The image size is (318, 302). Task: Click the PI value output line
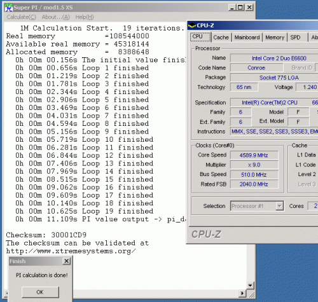tap(100, 219)
